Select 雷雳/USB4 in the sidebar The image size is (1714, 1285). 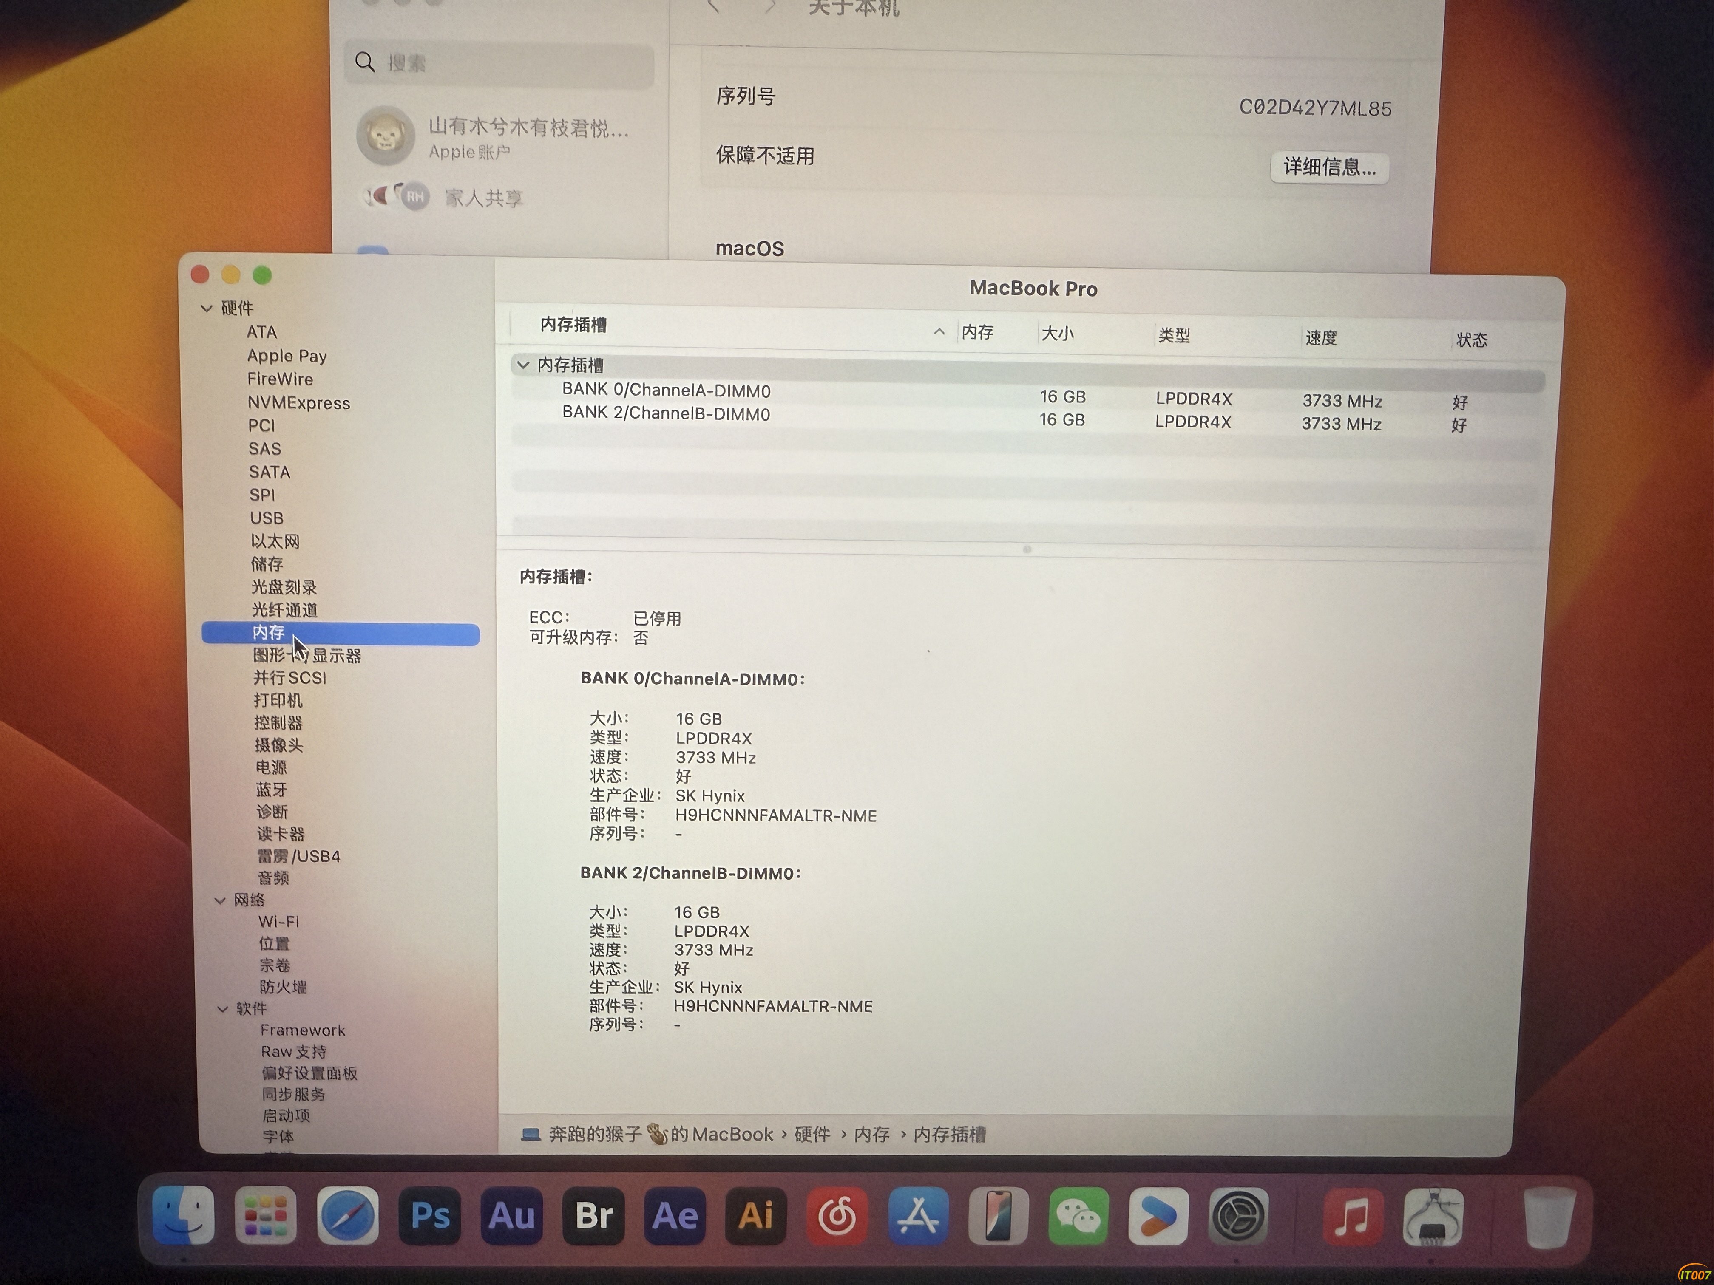(298, 856)
